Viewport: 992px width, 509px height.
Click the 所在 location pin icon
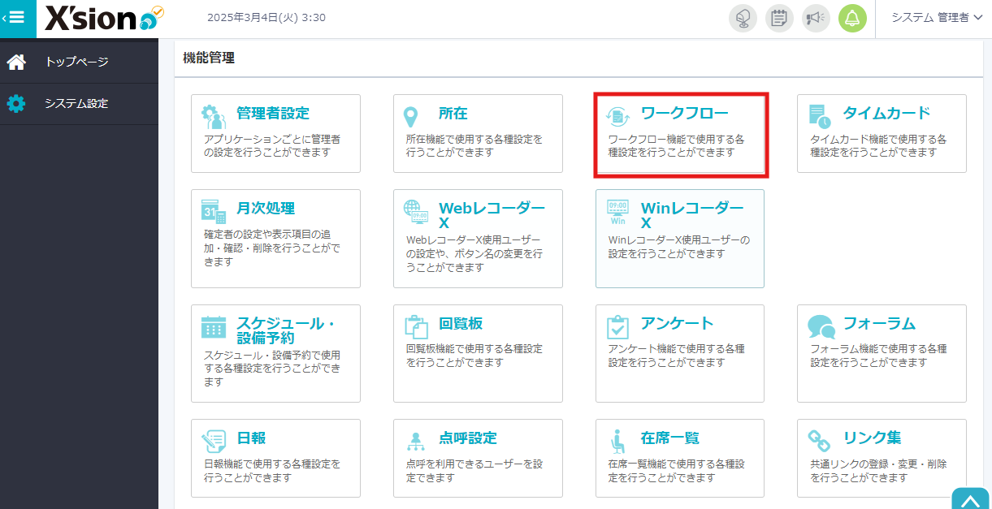pos(412,118)
